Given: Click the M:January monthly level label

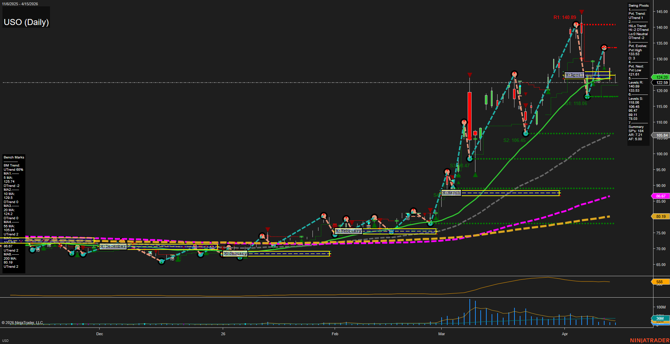Looking at the screenshot, I should [x=235, y=253].
